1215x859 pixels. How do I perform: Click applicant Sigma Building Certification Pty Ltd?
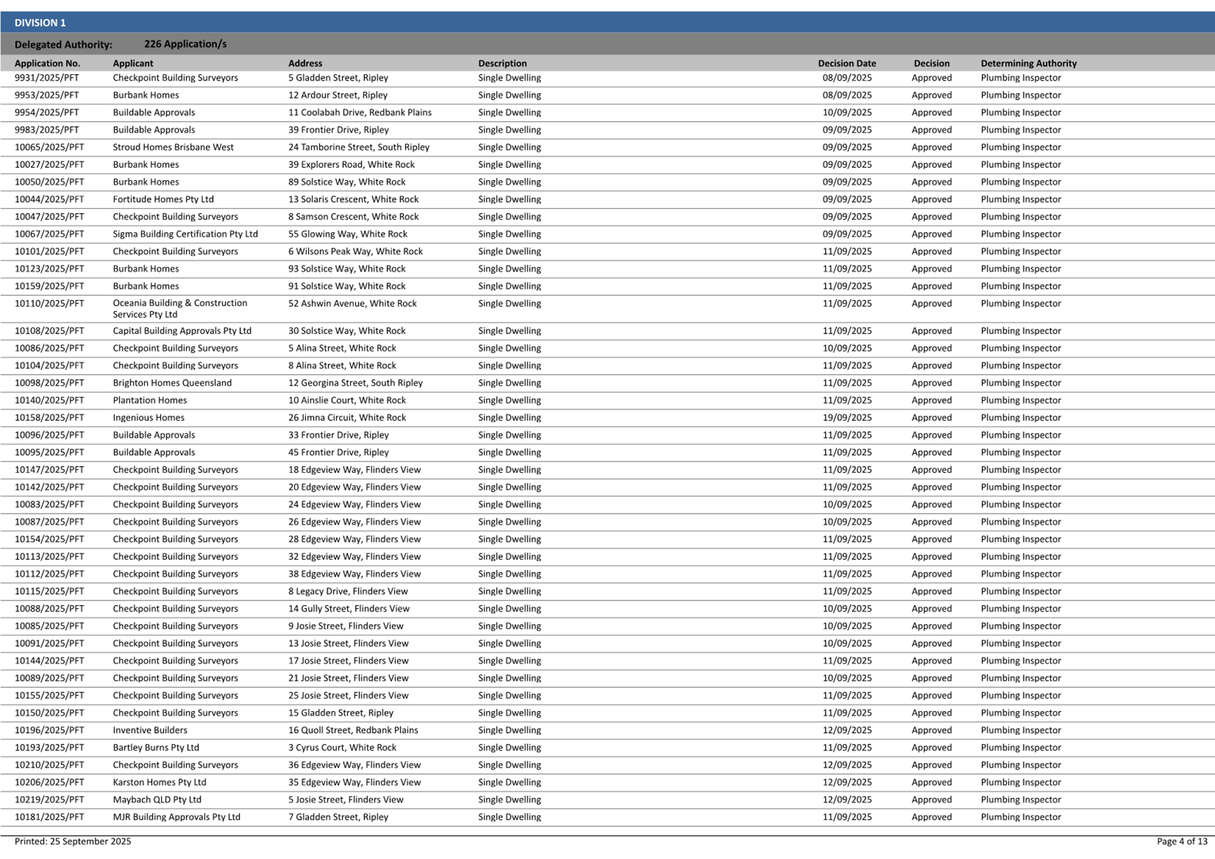pyautogui.click(x=186, y=234)
